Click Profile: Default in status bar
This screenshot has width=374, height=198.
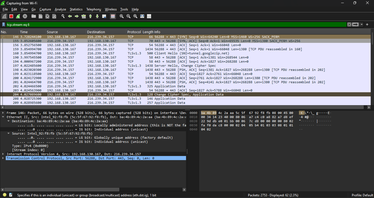click(362, 195)
